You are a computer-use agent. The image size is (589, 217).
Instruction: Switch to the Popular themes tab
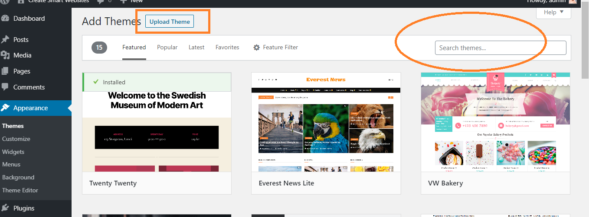(x=167, y=48)
